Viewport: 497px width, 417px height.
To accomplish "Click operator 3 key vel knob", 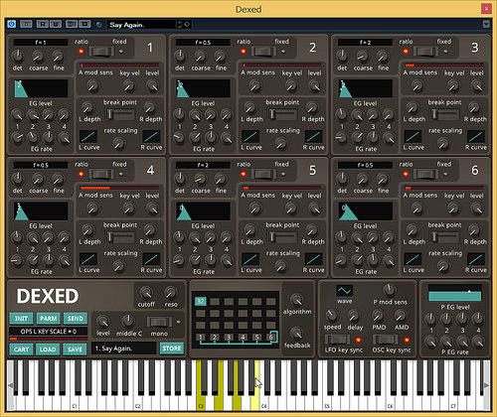I will (x=453, y=85).
